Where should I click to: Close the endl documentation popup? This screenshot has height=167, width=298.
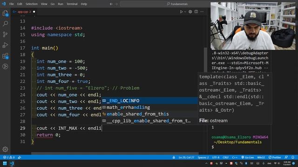(x=268, y=75)
